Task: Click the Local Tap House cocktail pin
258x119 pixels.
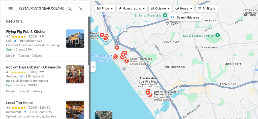Action: [126, 61]
